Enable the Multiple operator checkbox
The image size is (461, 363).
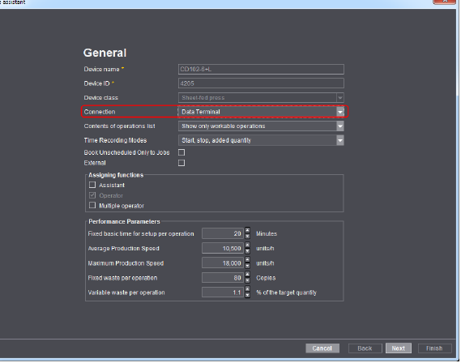[x=92, y=205]
